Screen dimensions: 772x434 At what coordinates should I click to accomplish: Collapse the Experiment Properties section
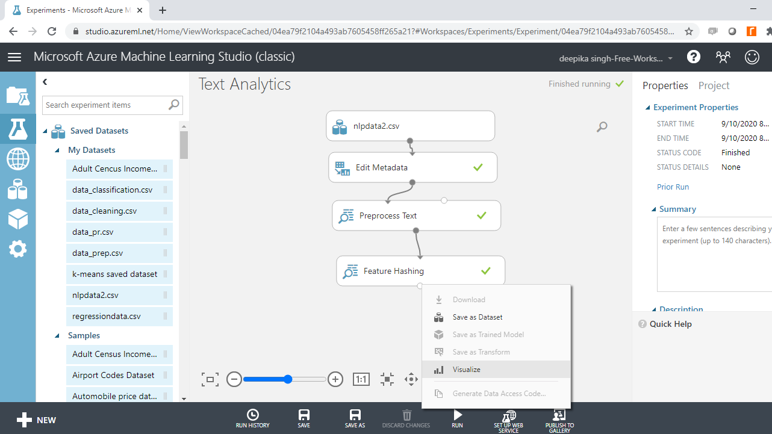tap(647, 108)
